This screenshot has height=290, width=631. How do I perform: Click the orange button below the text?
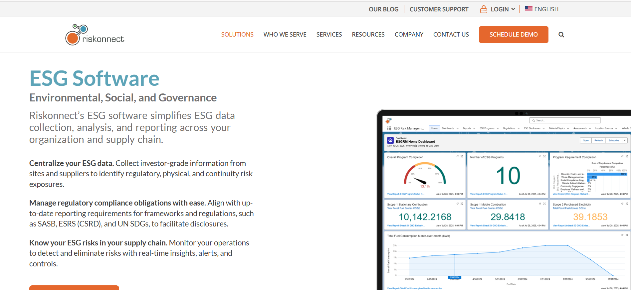coord(74,288)
